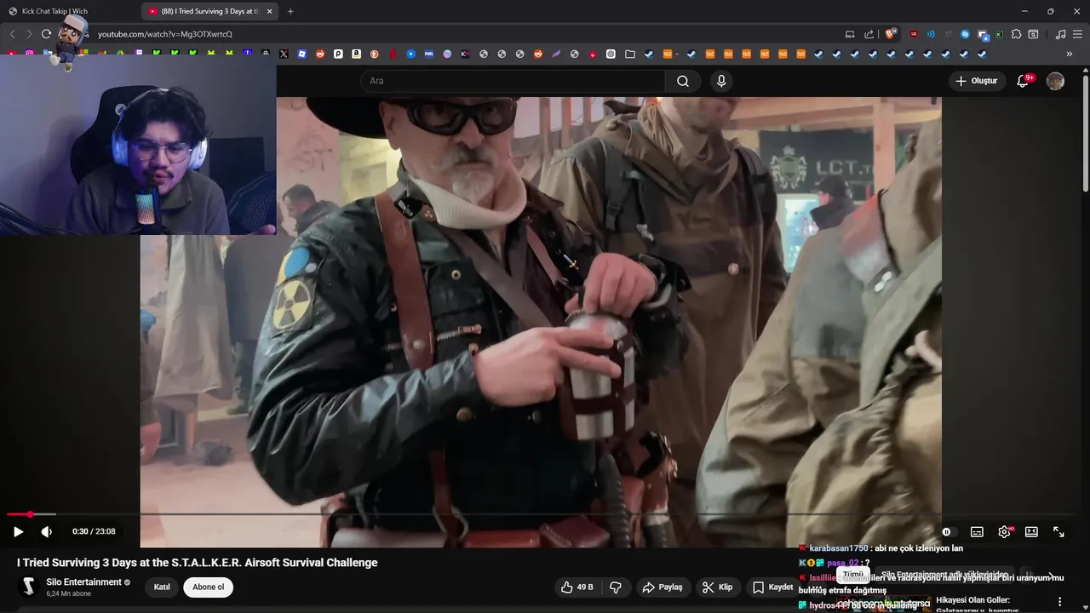Click the video title text
Viewport: 1090px width, 613px height.
(197, 563)
